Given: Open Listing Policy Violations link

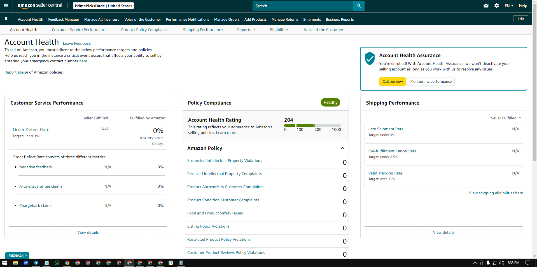Looking at the screenshot, I should [x=208, y=226].
